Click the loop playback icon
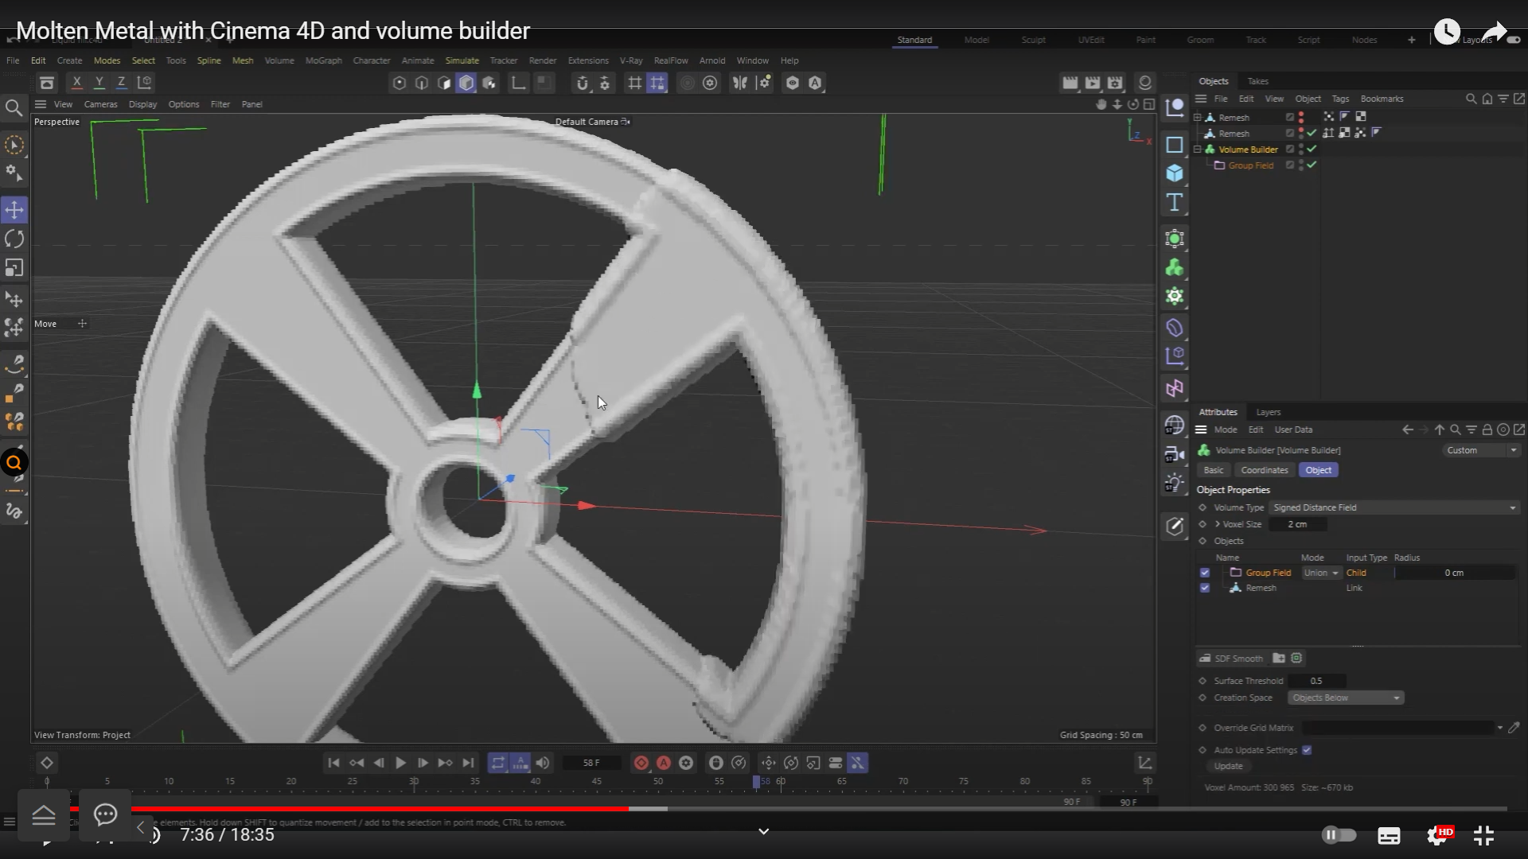This screenshot has width=1528, height=859. coord(498,763)
